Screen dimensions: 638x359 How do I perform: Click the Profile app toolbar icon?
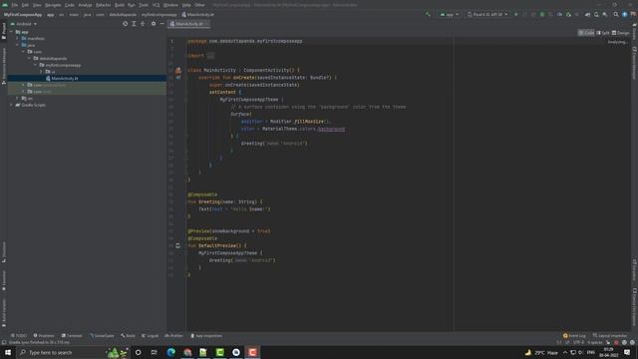(559, 15)
